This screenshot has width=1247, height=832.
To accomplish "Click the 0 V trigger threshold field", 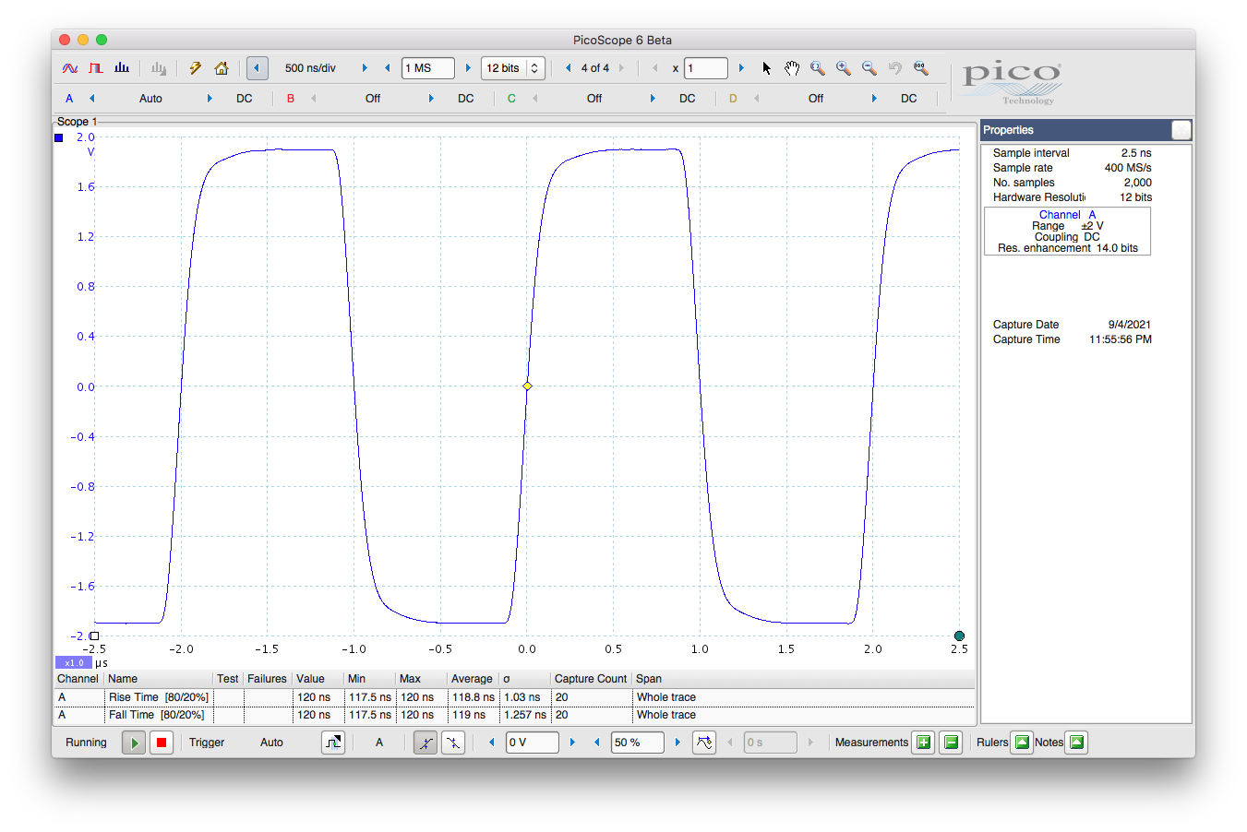I will (x=533, y=743).
